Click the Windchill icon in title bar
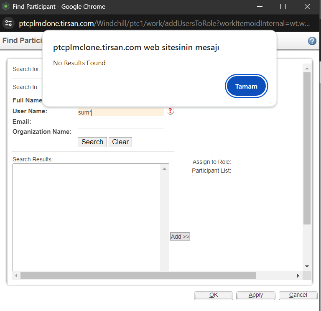 coord(6,7)
